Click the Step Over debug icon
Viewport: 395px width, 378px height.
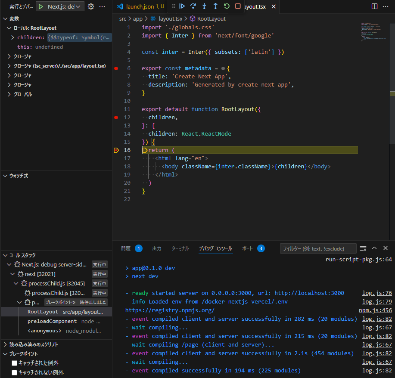click(193, 6)
